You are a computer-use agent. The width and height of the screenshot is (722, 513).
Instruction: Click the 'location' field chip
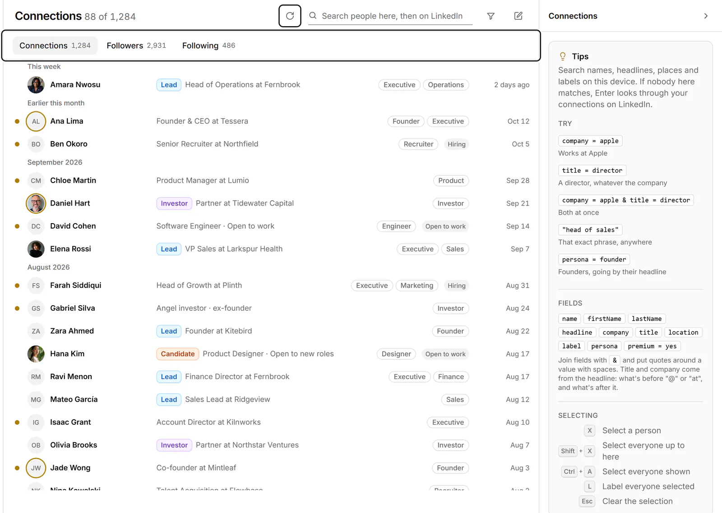pyautogui.click(x=683, y=332)
